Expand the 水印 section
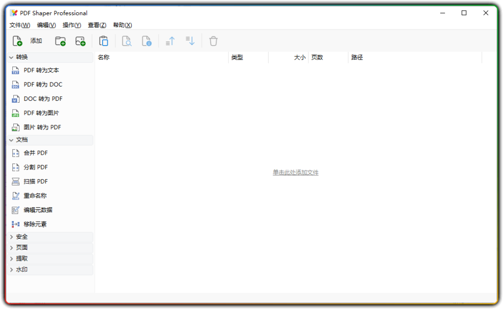Viewport: 503px width, 309px height. point(11,270)
